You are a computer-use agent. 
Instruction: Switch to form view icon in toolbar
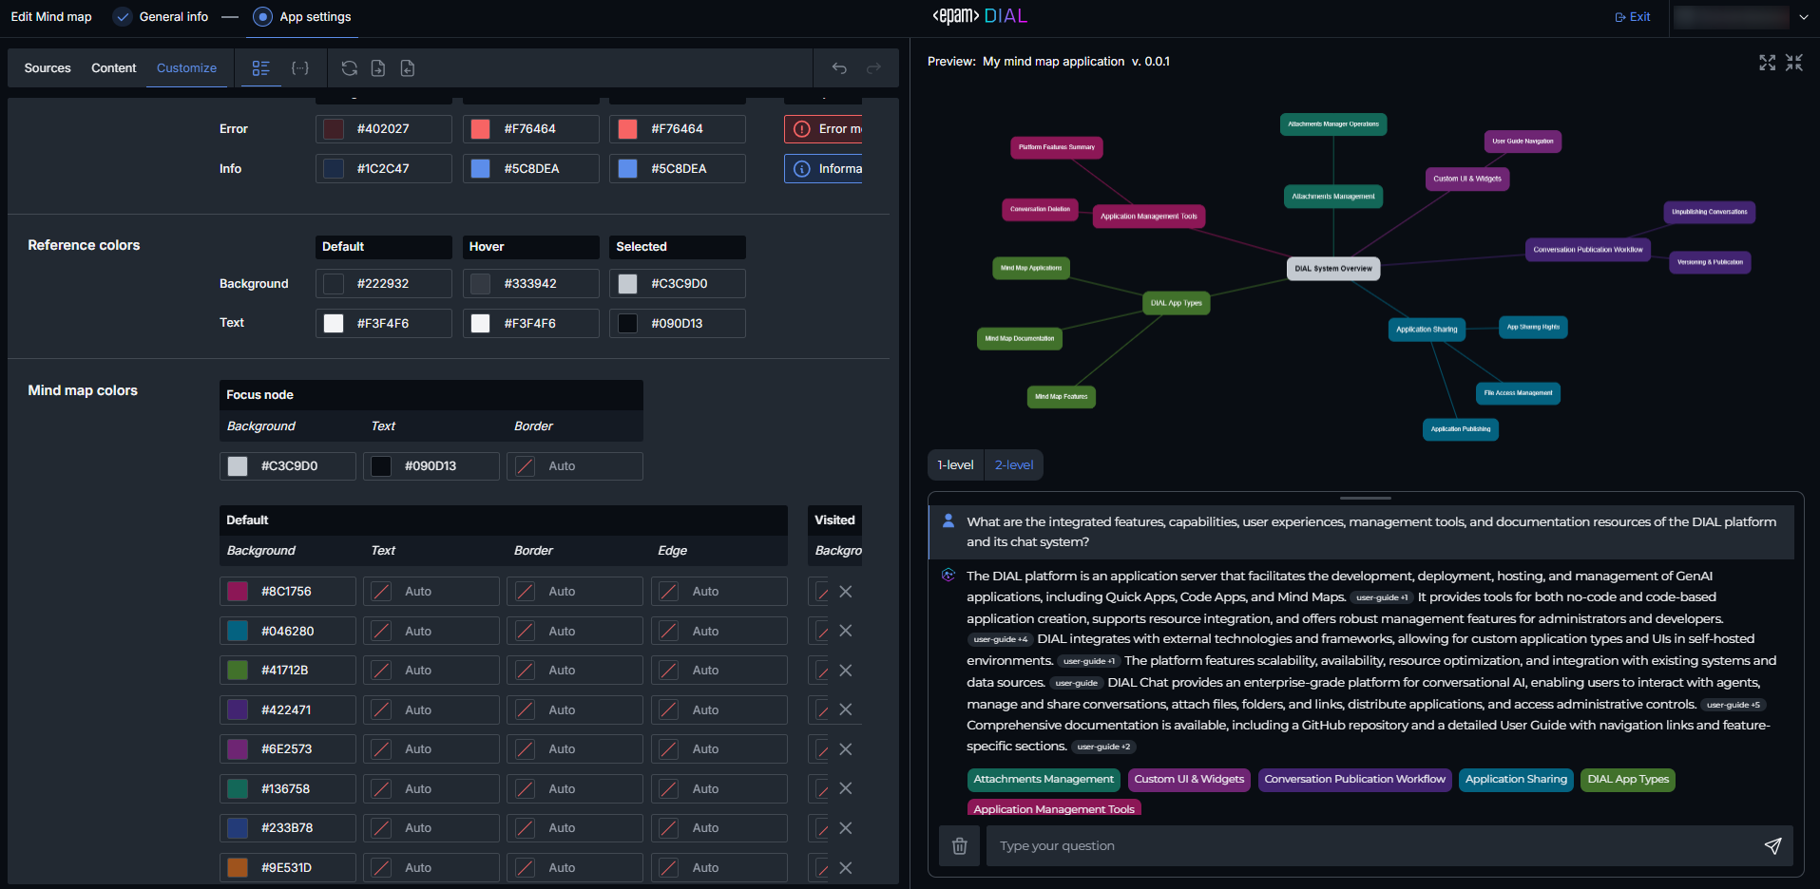click(x=260, y=68)
